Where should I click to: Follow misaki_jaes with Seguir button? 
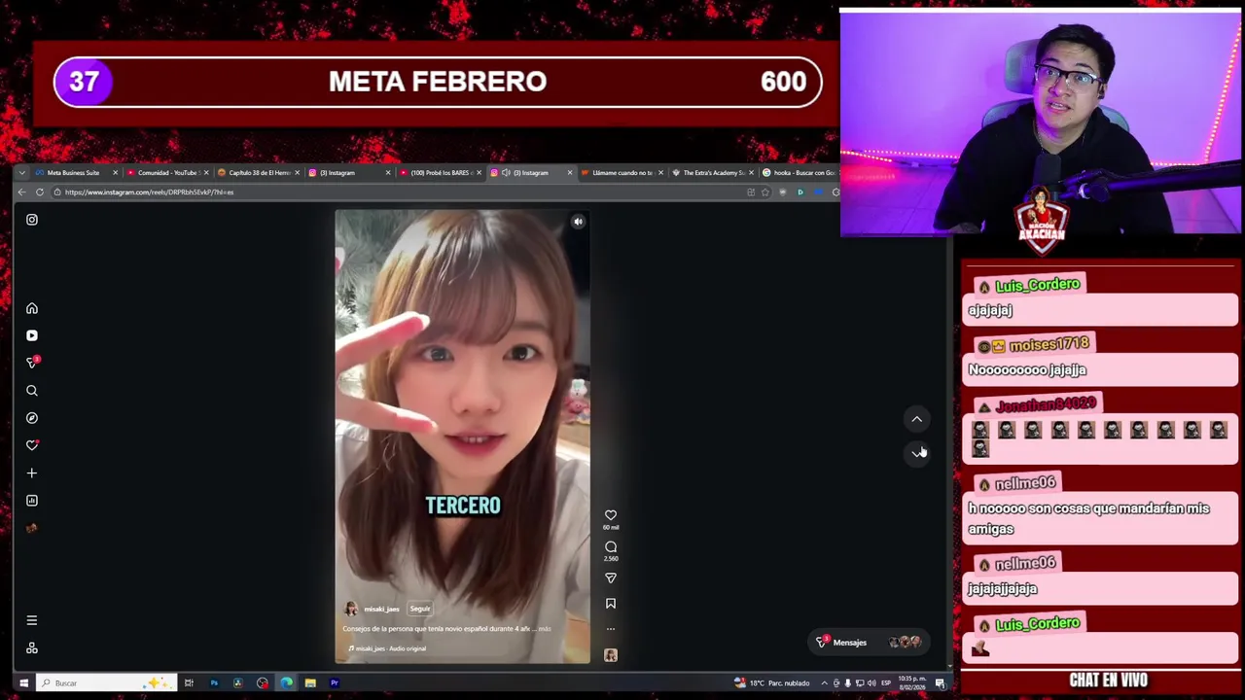point(420,609)
